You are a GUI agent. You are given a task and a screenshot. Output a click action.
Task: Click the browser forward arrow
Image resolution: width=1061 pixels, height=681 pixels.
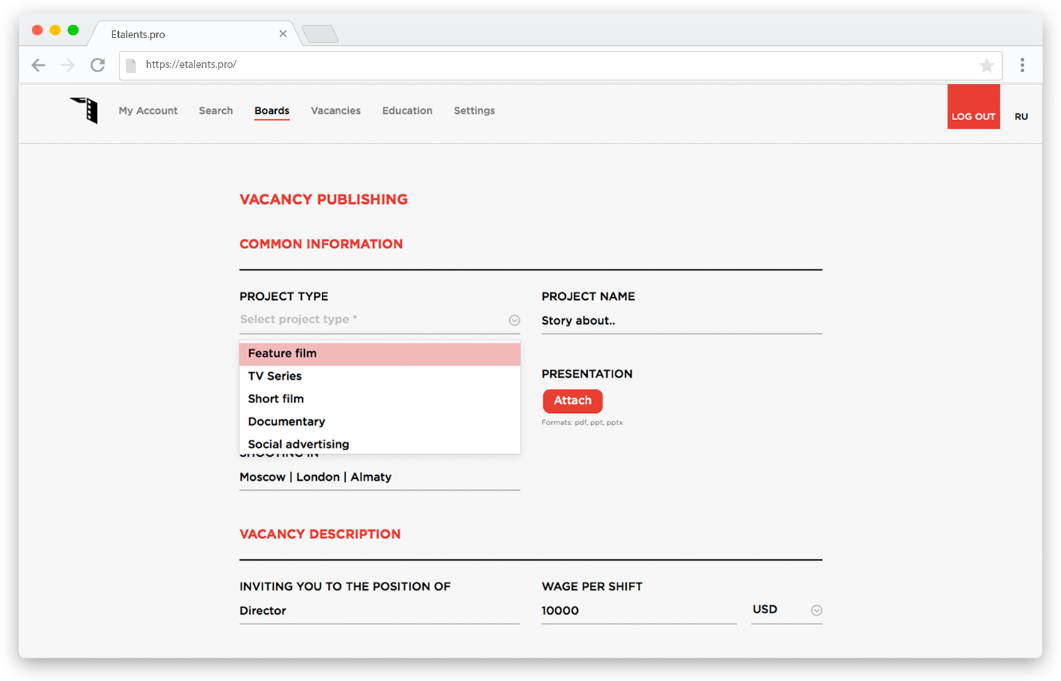pyautogui.click(x=68, y=65)
